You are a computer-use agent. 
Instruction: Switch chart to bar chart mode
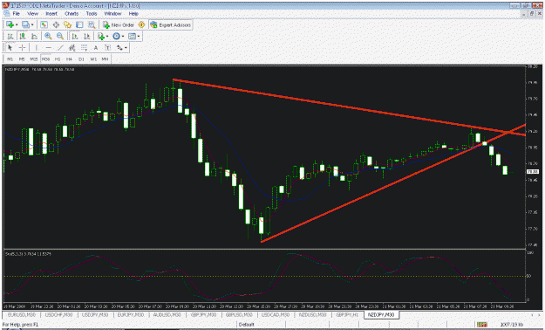[10, 36]
